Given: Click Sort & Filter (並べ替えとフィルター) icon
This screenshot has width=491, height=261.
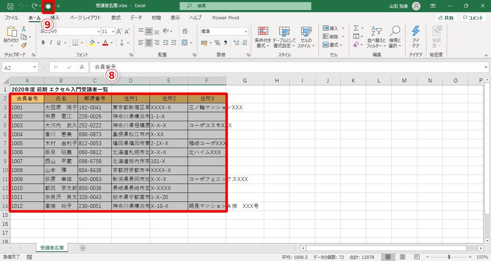Looking at the screenshot, I should [376, 37].
